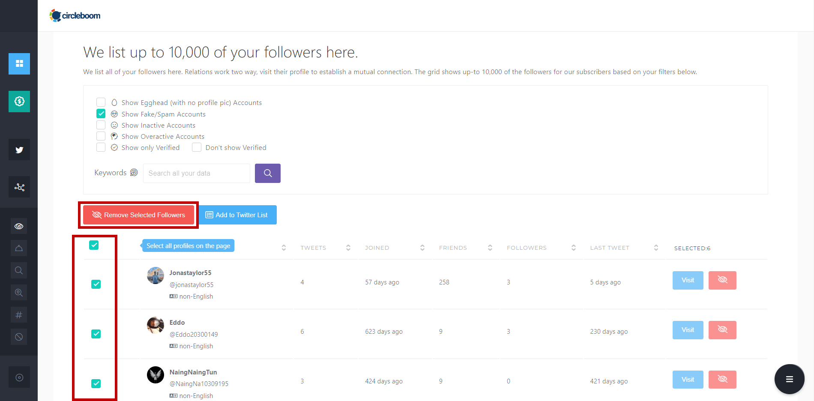Open the floating hamburger menu button
The width and height of the screenshot is (814, 401).
790,379
